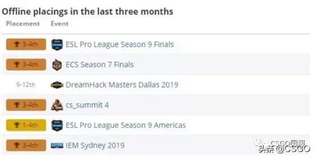The image size is (315, 158).
Task: Click the ESL Pro League Season 9 Finals logo
Action: [x=57, y=44]
